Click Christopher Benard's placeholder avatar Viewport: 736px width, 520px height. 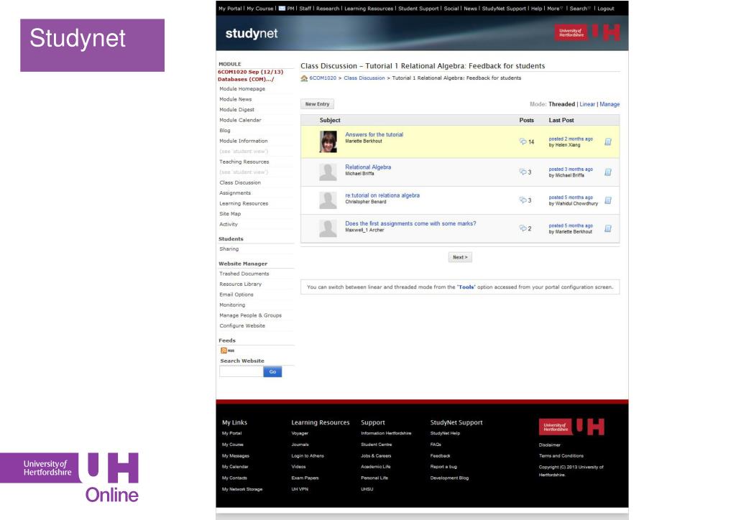coord(328,200)
